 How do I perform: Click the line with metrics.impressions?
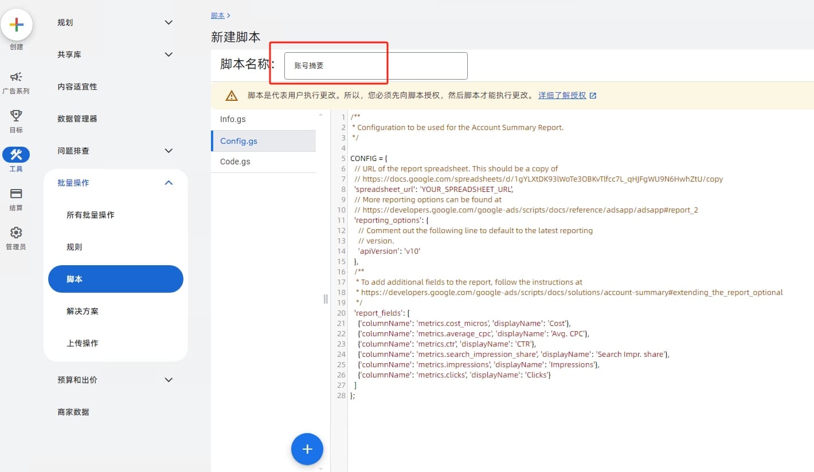[478, 364]
